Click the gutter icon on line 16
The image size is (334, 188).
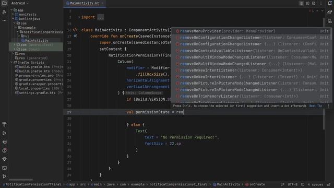[75, 30]
